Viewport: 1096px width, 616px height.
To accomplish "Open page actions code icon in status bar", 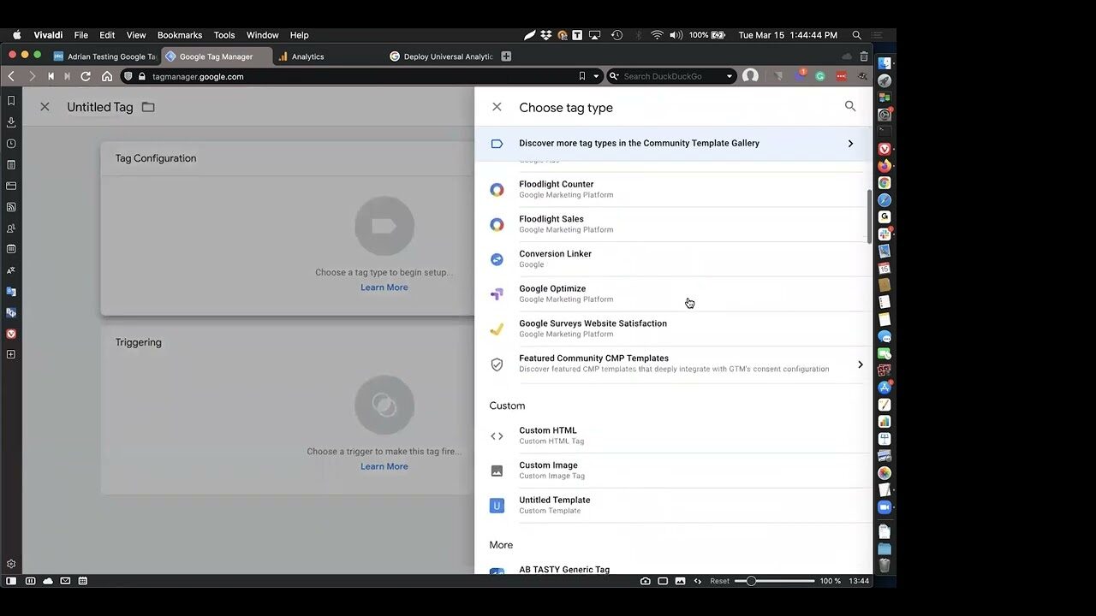I will click(x=697, y=581).
